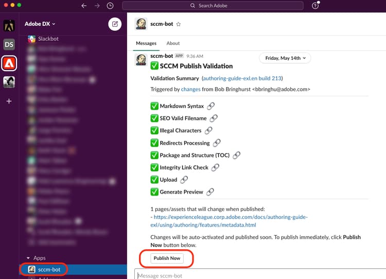Open Upload link icon
Viewport: 386px width, 279px height.
pyautogui.click(x=184, y=180)
